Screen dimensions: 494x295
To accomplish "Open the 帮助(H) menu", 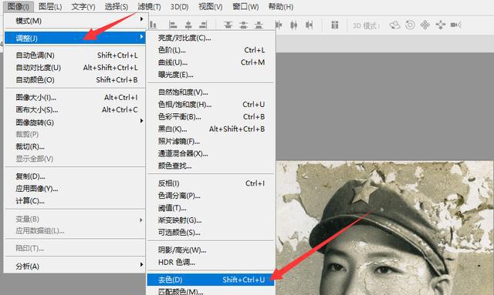I will (x=281, y=6).
